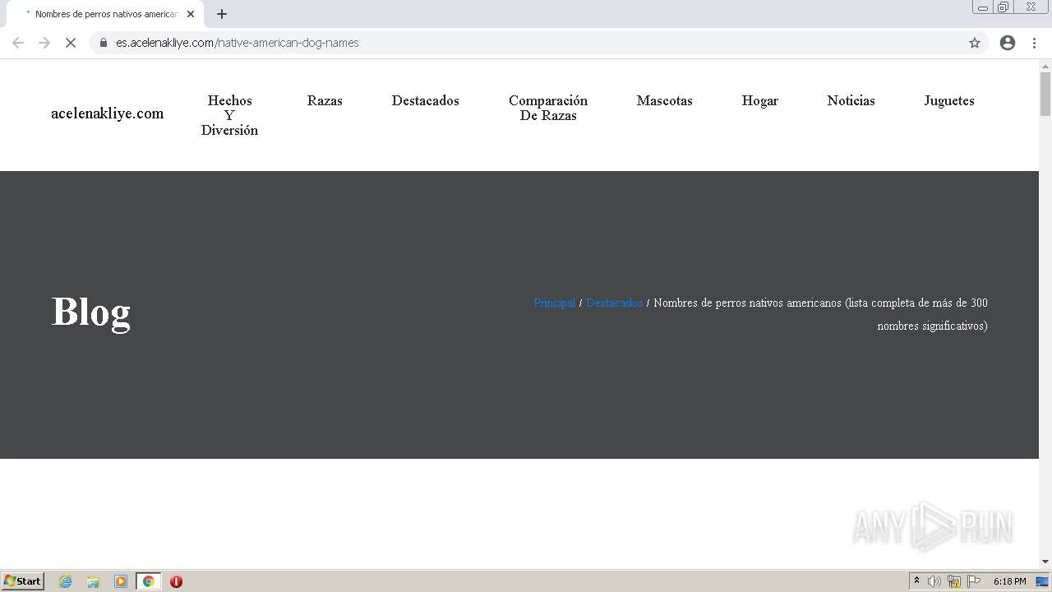Click the scrollbar up arrow
Image resolution: width=1052 pixels, height=592 pixels.
1045,65
